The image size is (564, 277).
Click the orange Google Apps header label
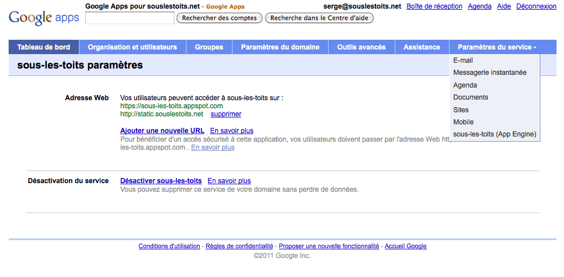click(225, 6)
